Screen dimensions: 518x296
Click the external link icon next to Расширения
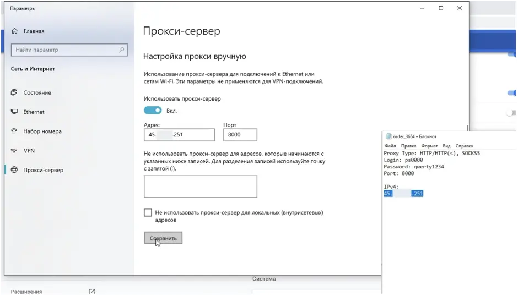click(92, 292)
